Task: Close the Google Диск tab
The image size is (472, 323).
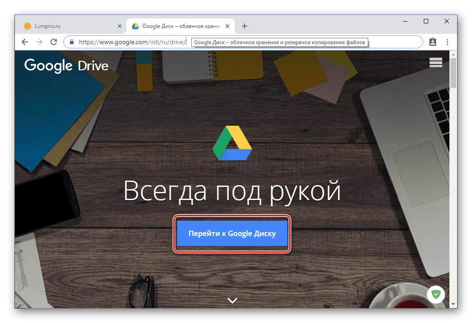Action: (227, 26)
